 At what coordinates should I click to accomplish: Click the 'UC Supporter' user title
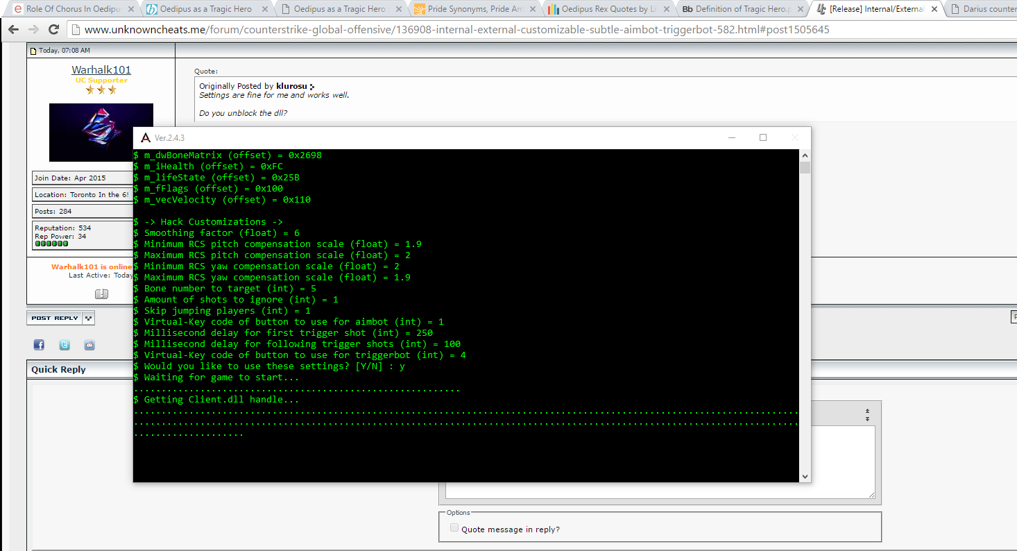(101, 80)
